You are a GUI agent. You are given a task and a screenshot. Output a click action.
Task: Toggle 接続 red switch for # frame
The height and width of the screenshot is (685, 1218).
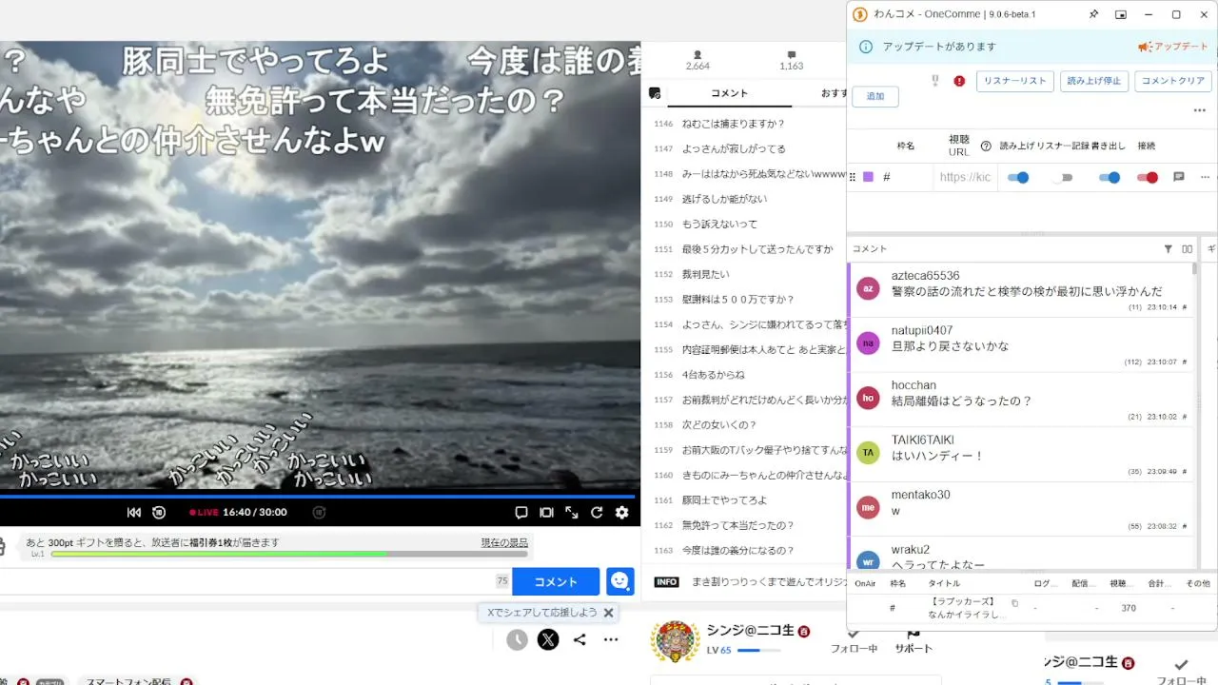[x=1148, y=177]
